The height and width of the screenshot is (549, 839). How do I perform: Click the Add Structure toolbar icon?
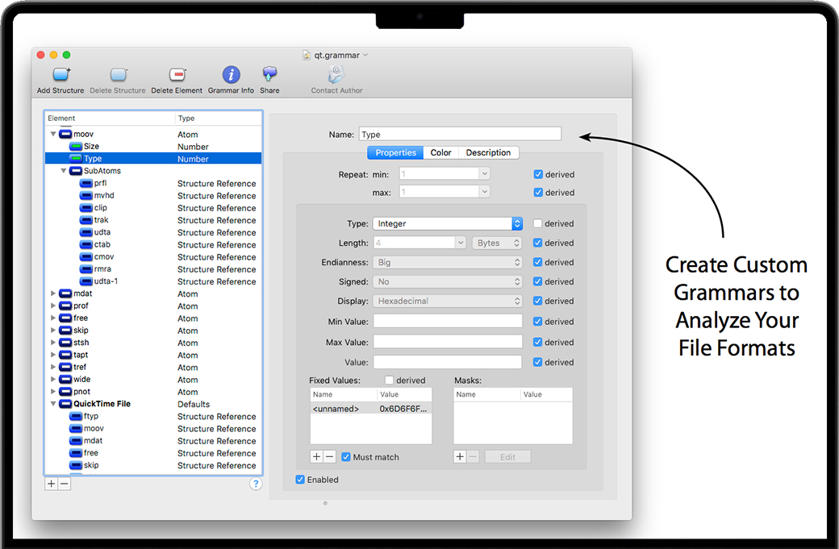click(61, 76)
